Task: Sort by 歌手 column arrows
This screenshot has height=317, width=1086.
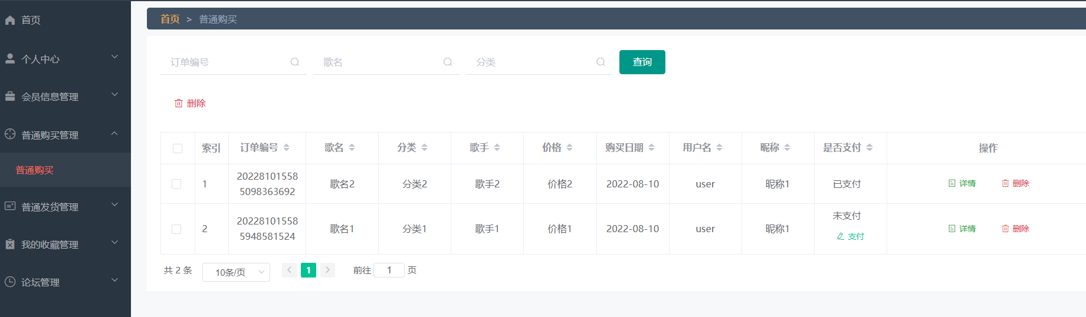Action: (497, 147)
